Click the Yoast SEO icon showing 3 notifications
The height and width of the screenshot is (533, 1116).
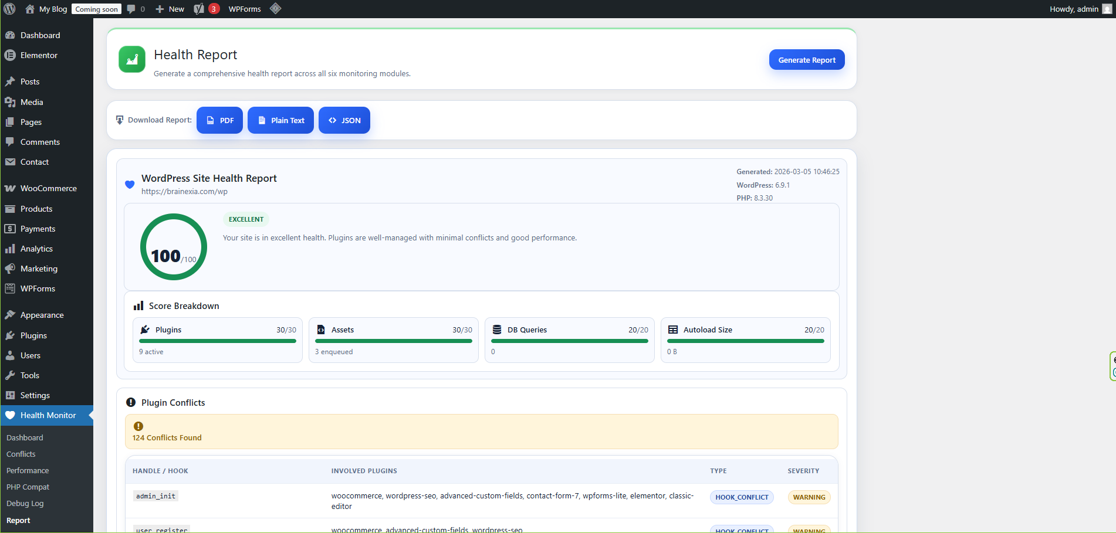tap(204, 9)
